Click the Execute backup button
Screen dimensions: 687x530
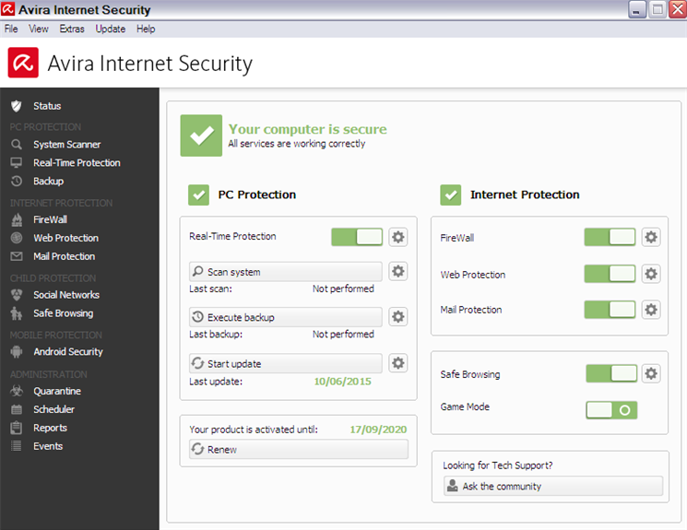285,317
